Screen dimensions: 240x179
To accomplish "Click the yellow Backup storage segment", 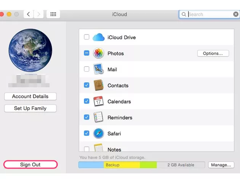I will (x=122, y=165).
